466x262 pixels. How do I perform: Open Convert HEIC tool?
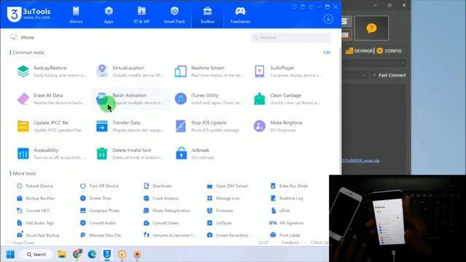pyautogui.click(x=33, y=210)
